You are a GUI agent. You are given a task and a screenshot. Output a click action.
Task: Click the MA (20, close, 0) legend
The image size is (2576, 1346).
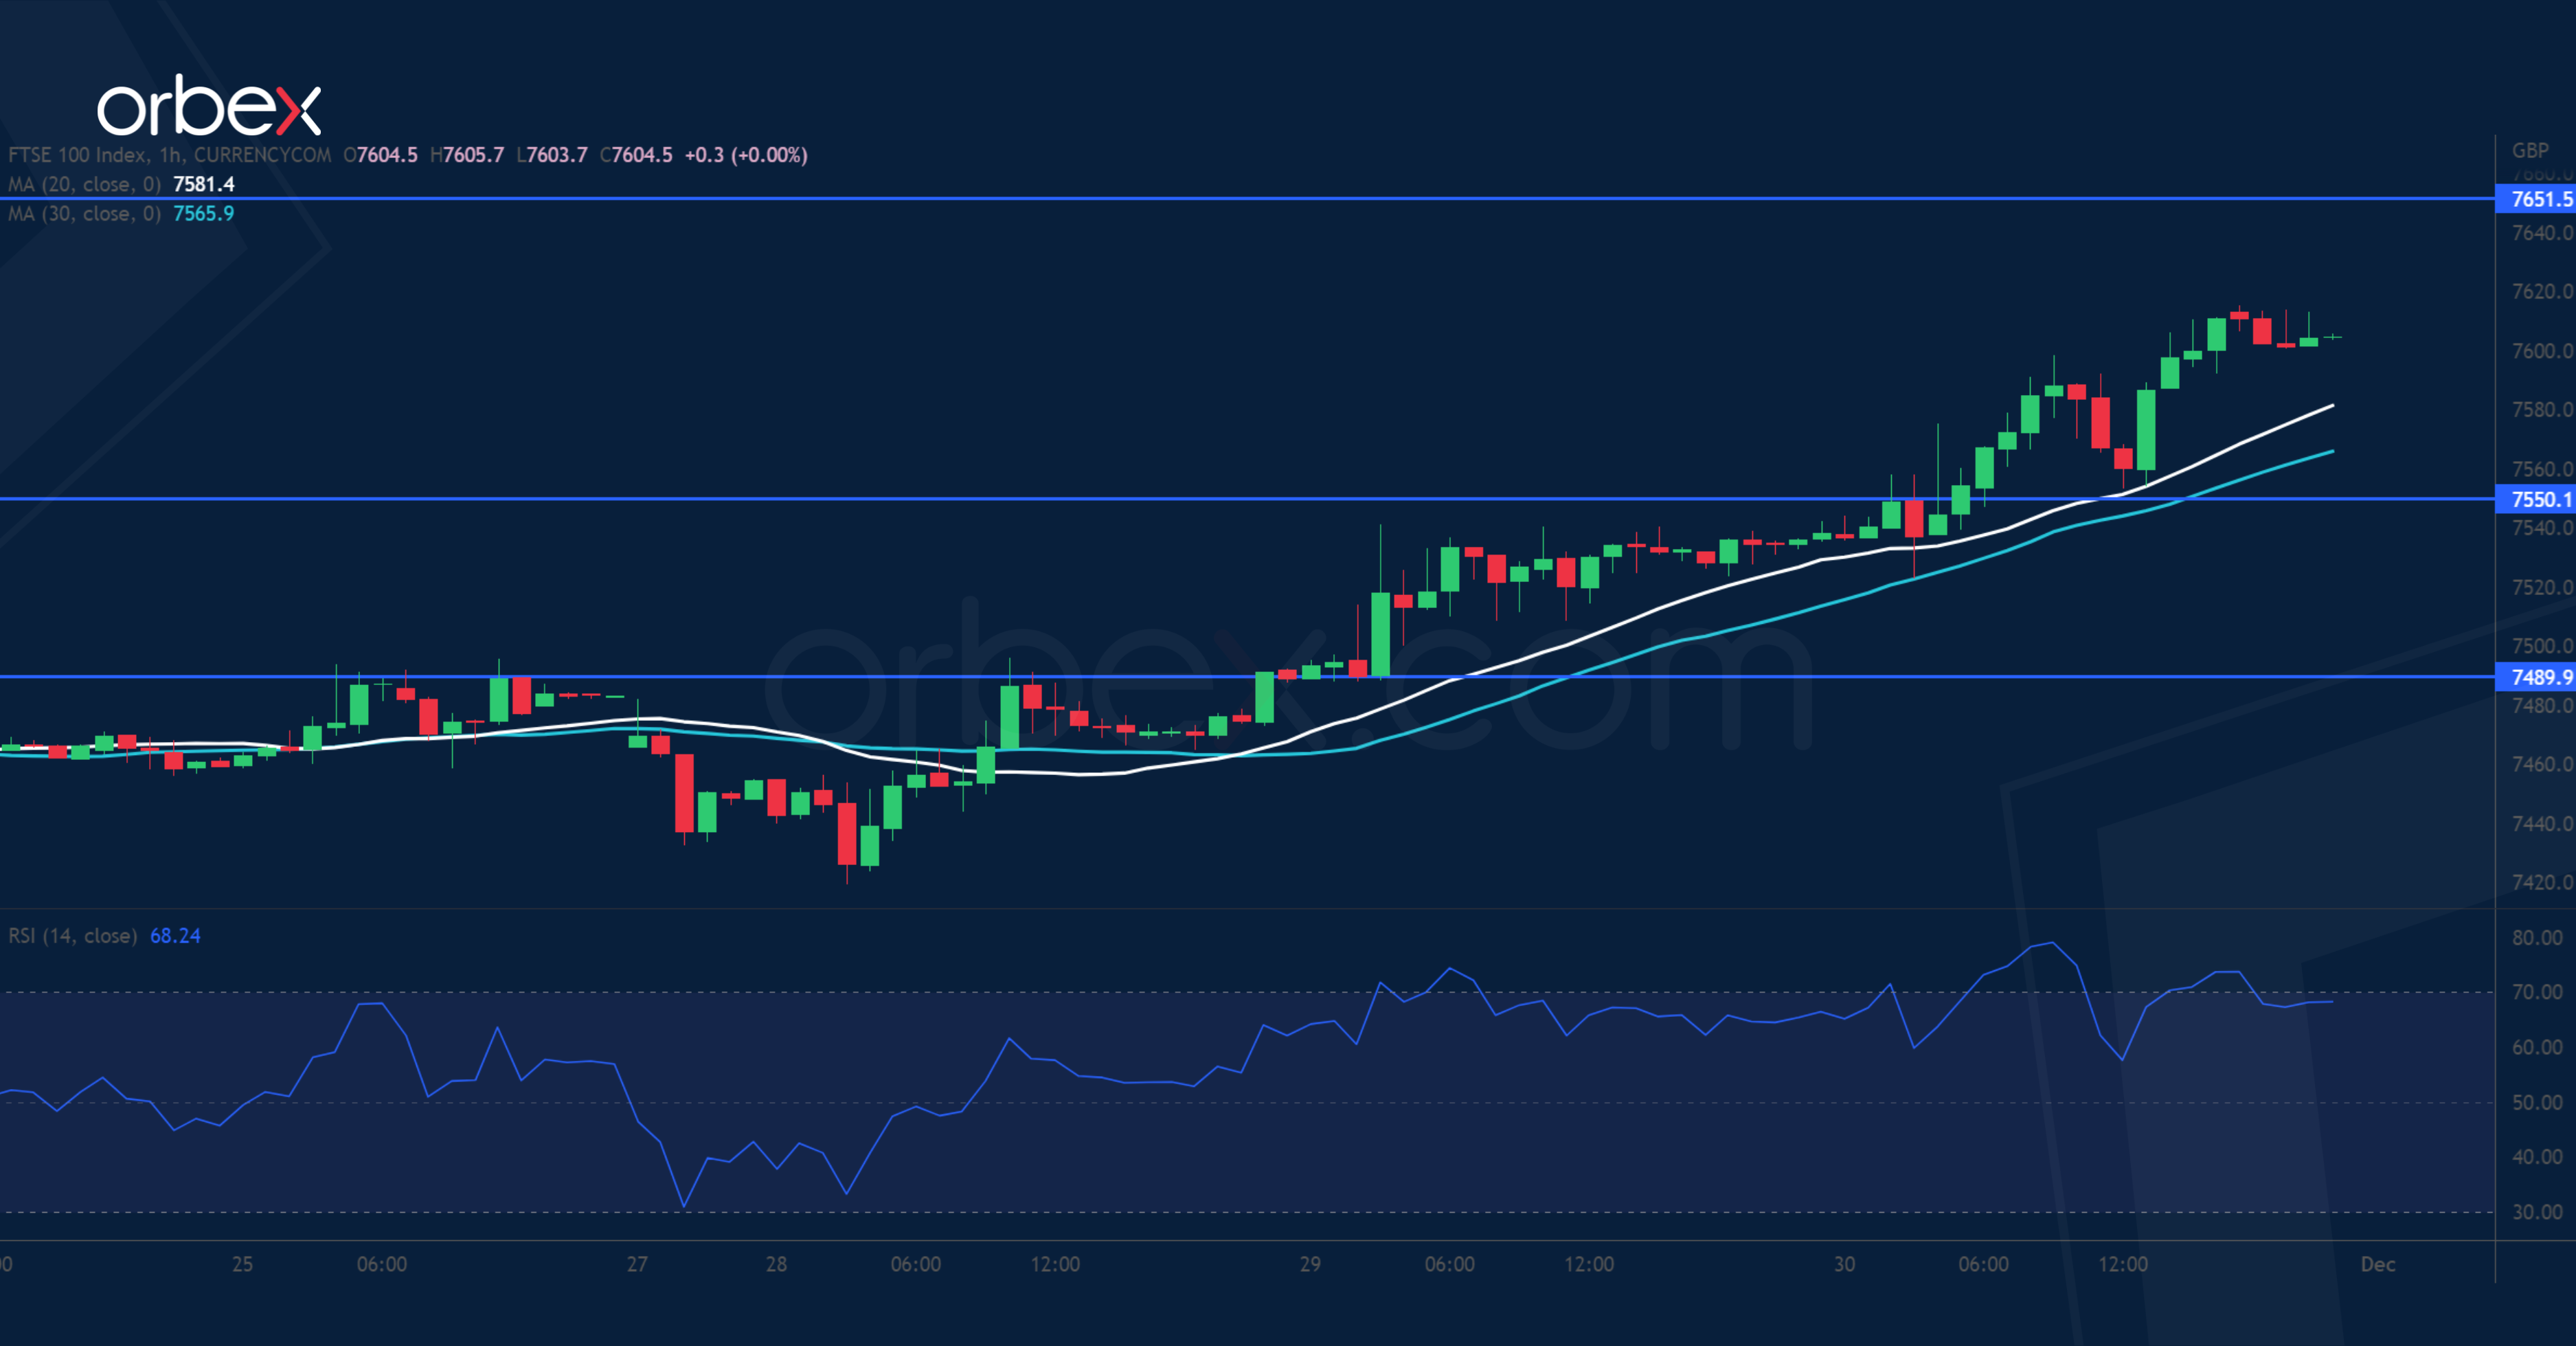click(84, 184)
